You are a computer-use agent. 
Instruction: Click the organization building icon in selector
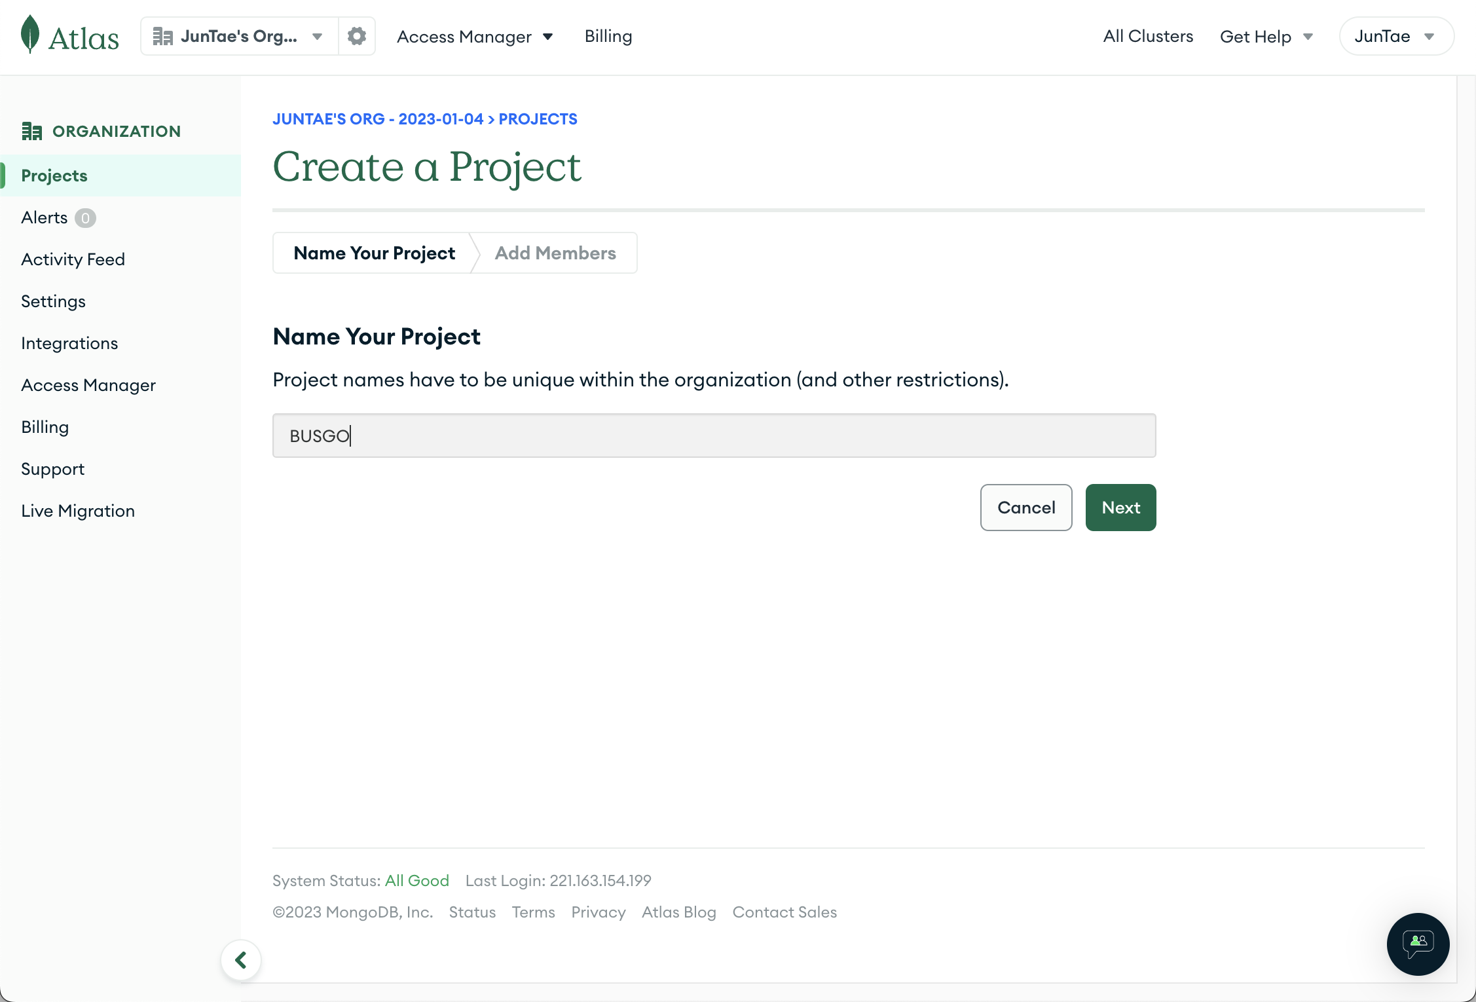(x=162, y=36)
